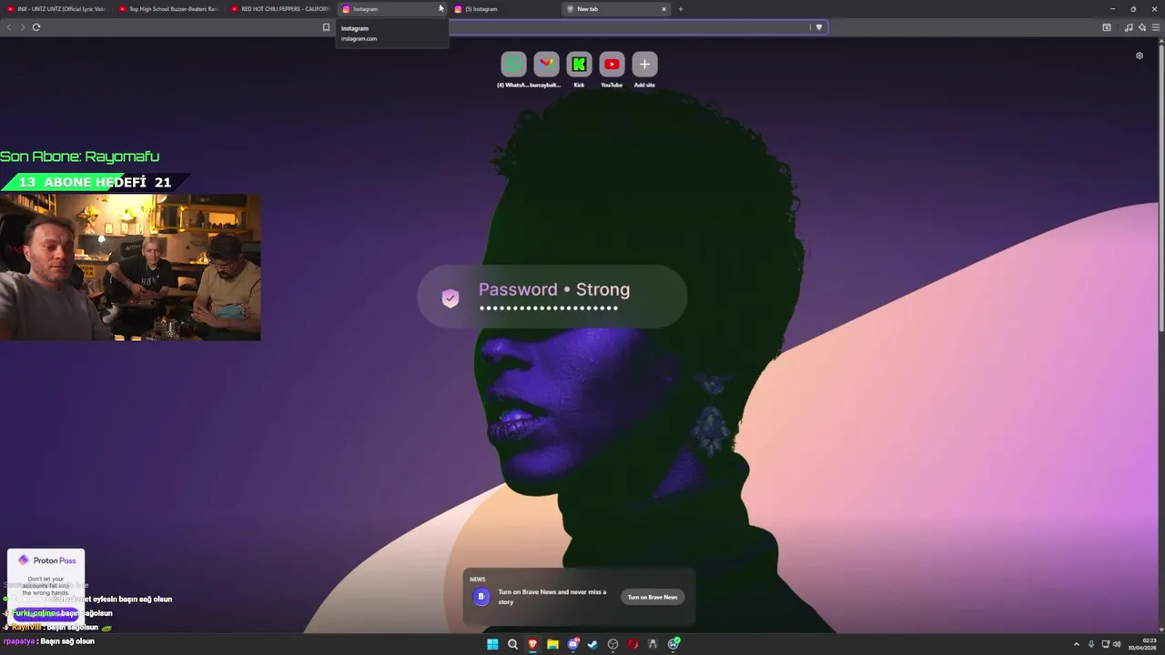
Task: Click the Brave News card icon
Action: click(481, 597)
